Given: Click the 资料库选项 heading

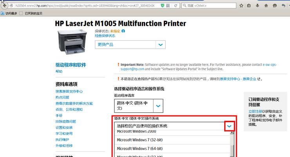Looking at the screenshot, I should pyautogui.click(x=66, y=84).
